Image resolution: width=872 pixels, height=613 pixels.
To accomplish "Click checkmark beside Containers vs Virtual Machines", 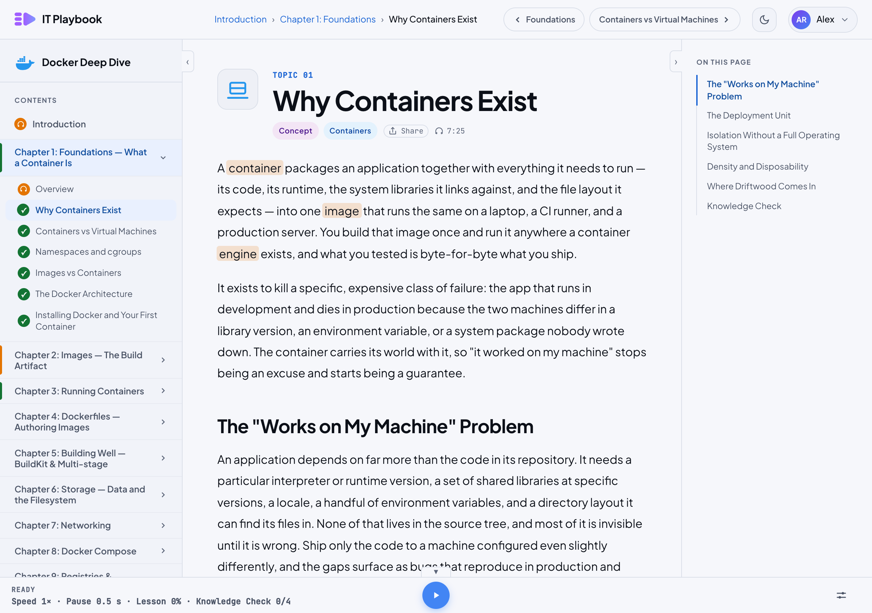I will coord(24,231).
